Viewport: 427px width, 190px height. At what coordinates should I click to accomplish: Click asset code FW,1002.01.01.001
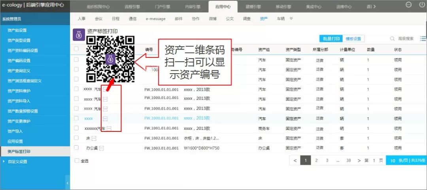[161, 138]
